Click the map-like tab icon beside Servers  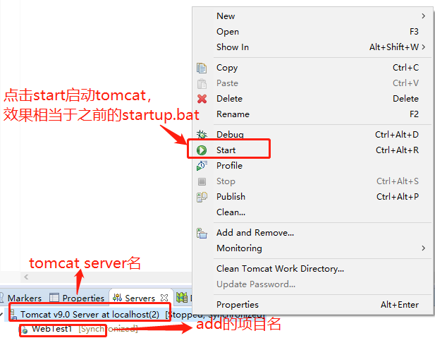click(x=182, y=298)
